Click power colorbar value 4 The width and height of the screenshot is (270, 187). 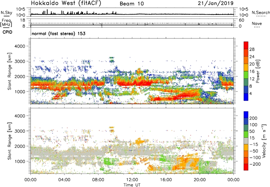(250, 93)
